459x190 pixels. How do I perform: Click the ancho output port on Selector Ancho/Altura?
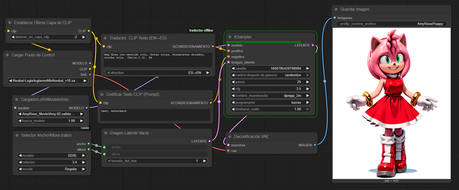point(89,144)
